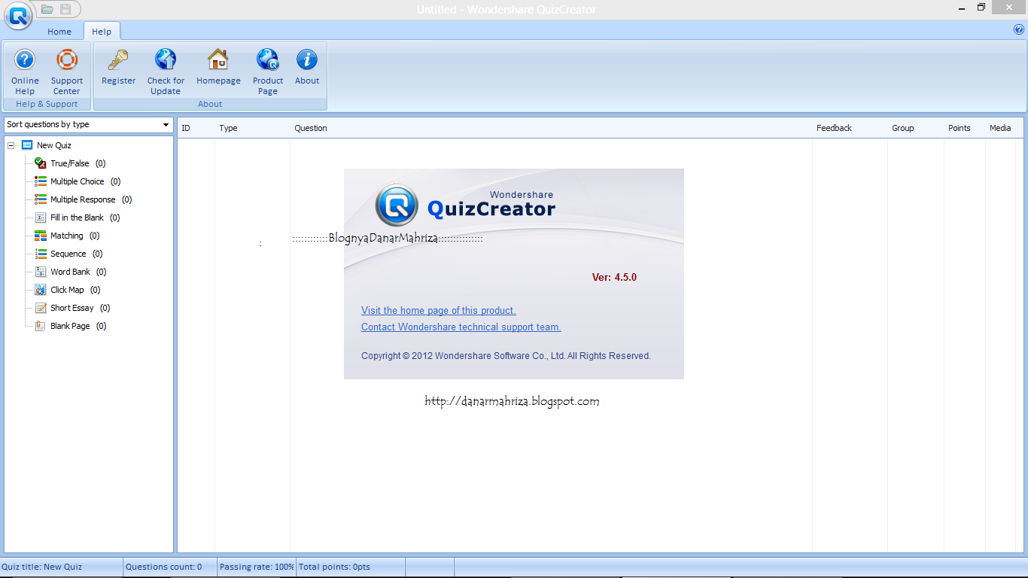Switch to the Help ribbon tab
The height and width of the screenshot is (578, 1028).
coord(102,32)
